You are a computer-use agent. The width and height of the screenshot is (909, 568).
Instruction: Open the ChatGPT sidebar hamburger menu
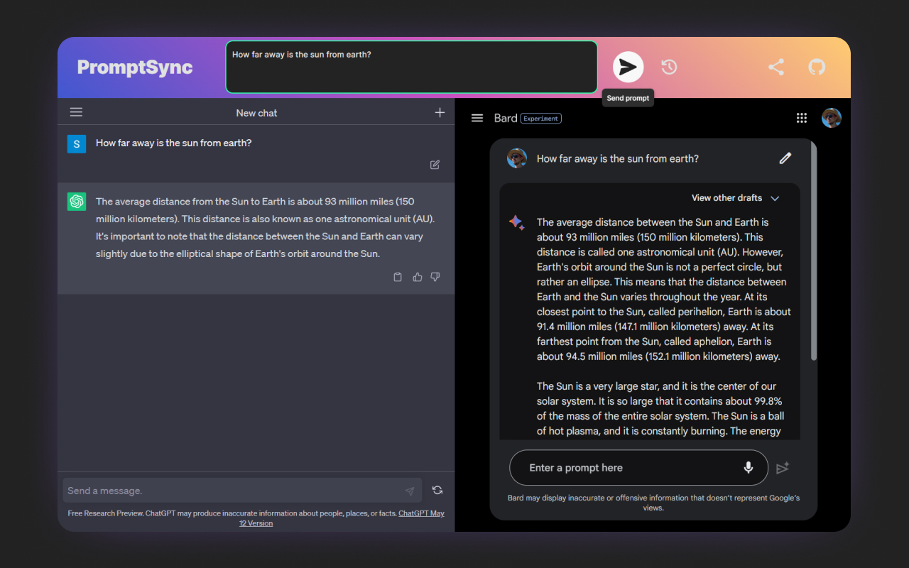(76, 112)
